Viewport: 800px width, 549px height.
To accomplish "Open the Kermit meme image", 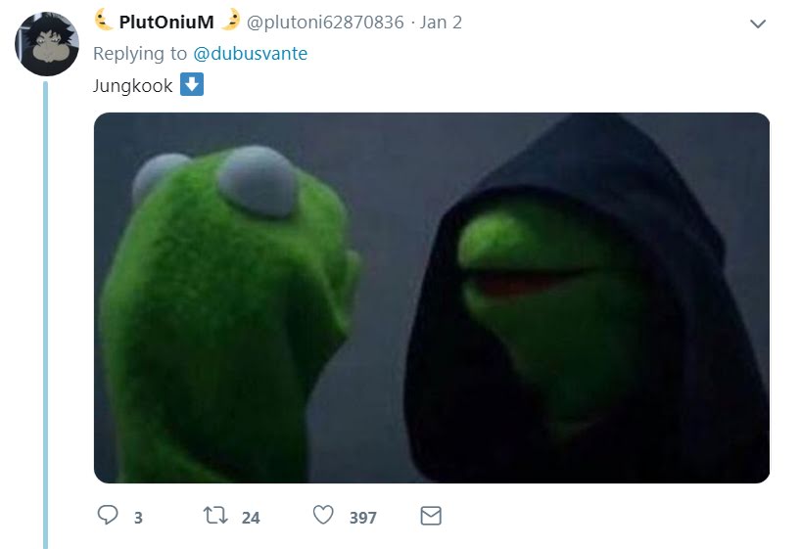I will pos(432,297).
